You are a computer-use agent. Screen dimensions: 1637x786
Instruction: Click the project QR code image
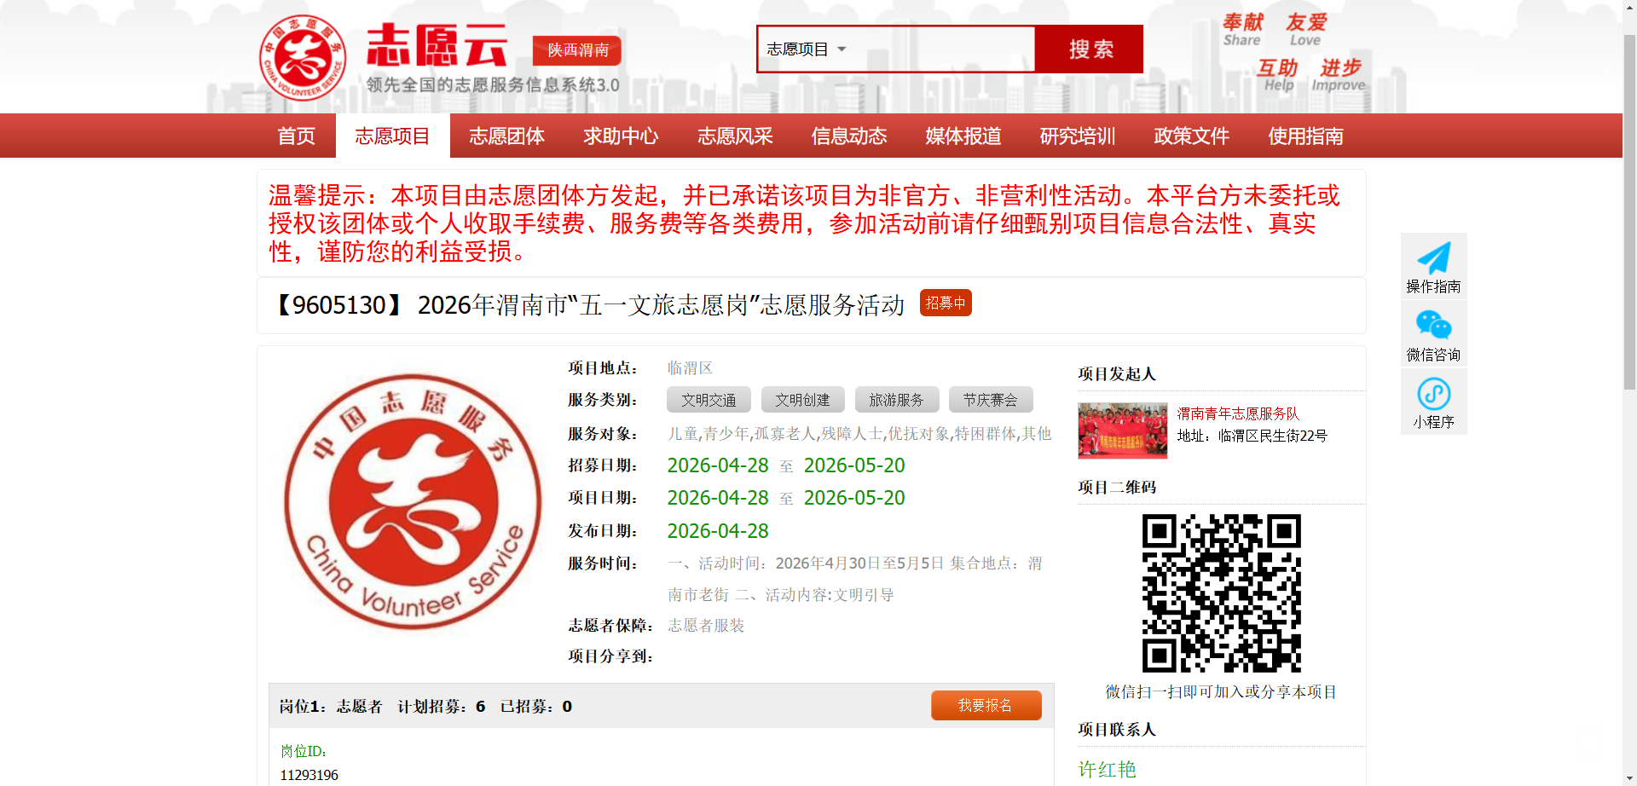click(1221, 593)
